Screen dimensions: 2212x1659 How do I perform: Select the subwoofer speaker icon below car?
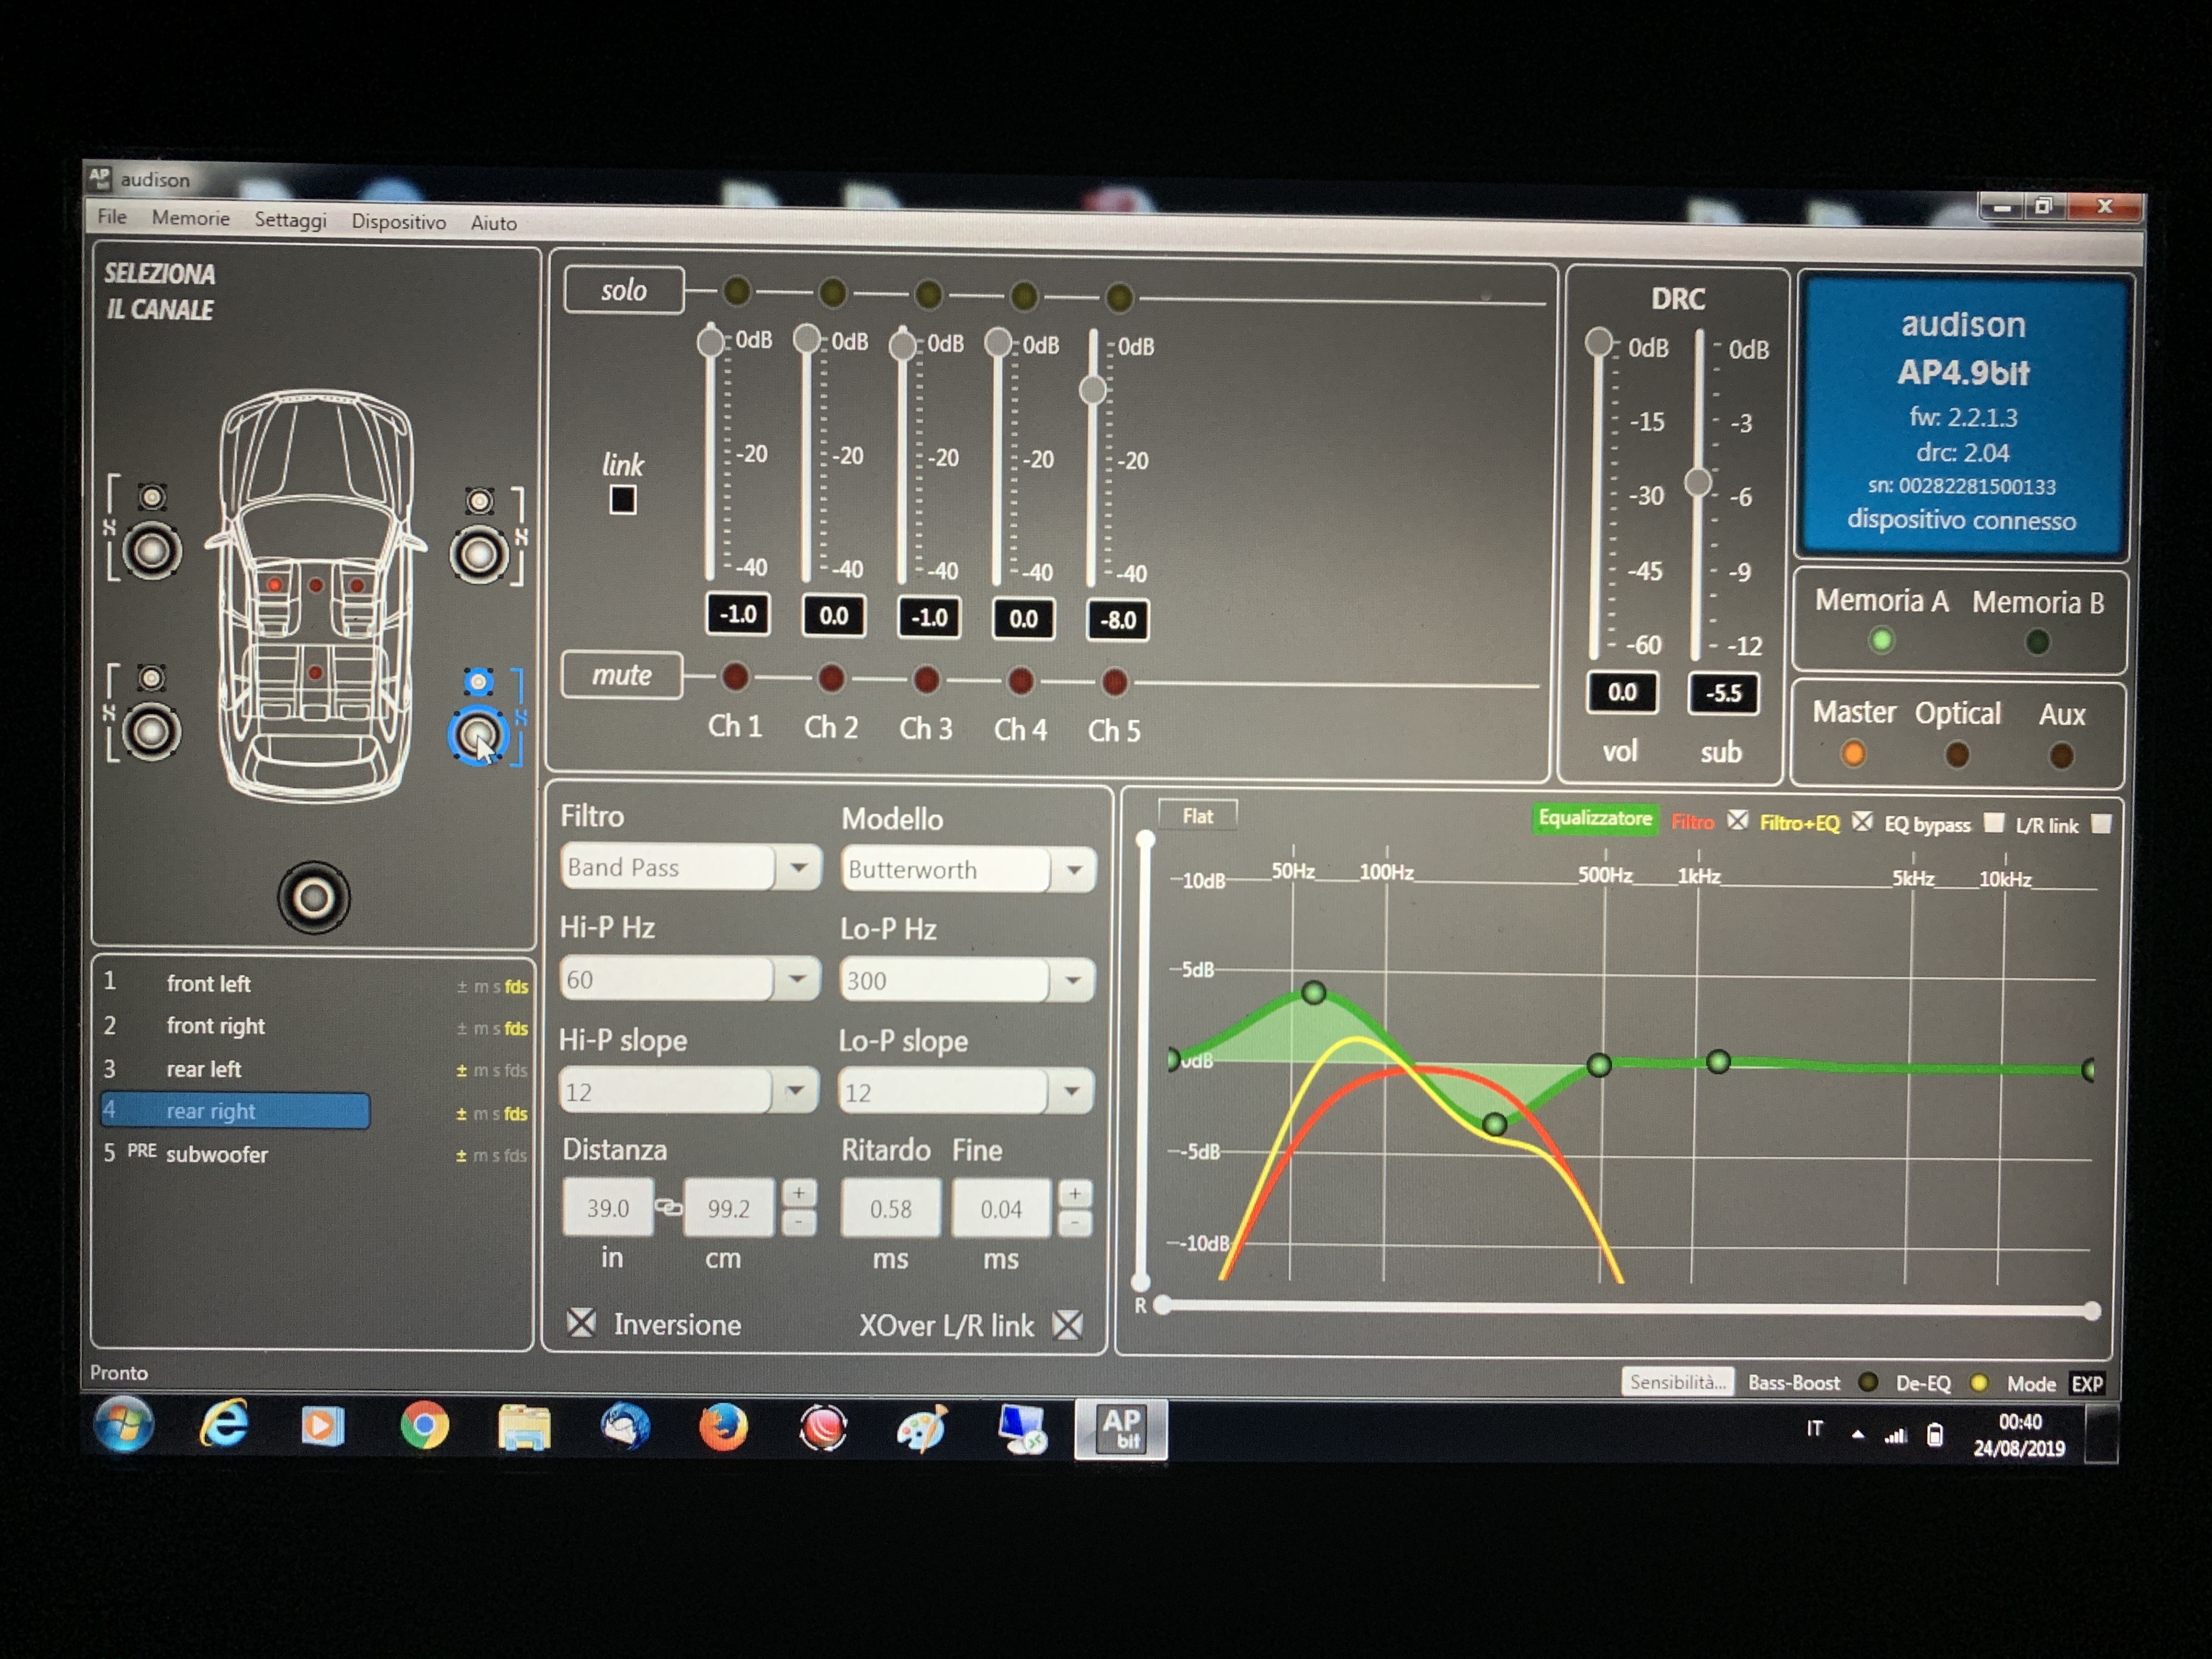click(313, 897)
